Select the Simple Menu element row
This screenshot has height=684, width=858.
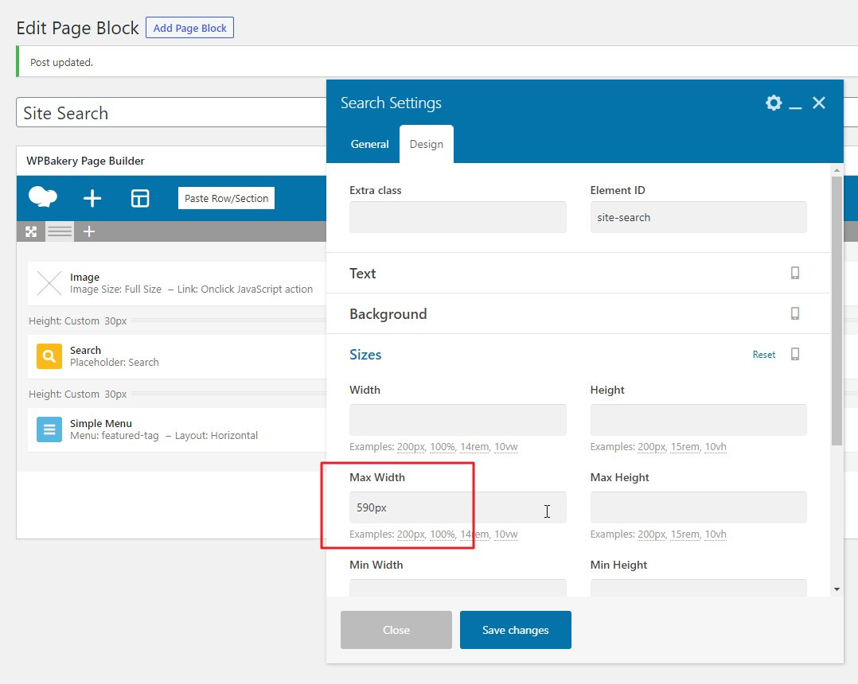coord(177,429)
